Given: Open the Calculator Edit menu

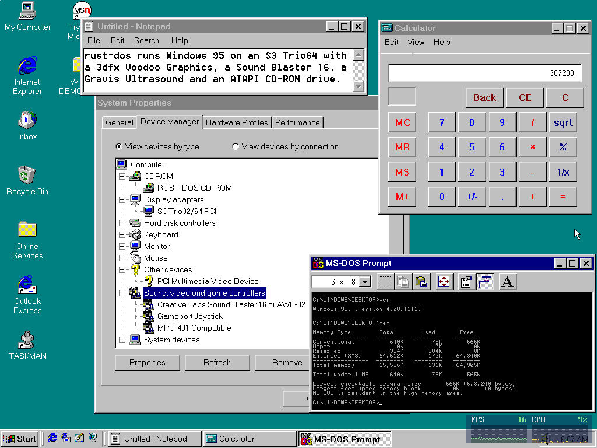Looking at the screenshot, I should tap(391, 42).
